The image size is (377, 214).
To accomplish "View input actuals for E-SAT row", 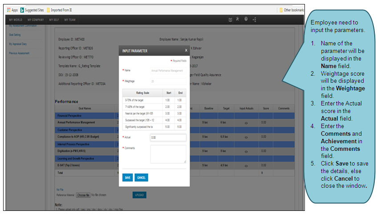I will pos(246,166).
